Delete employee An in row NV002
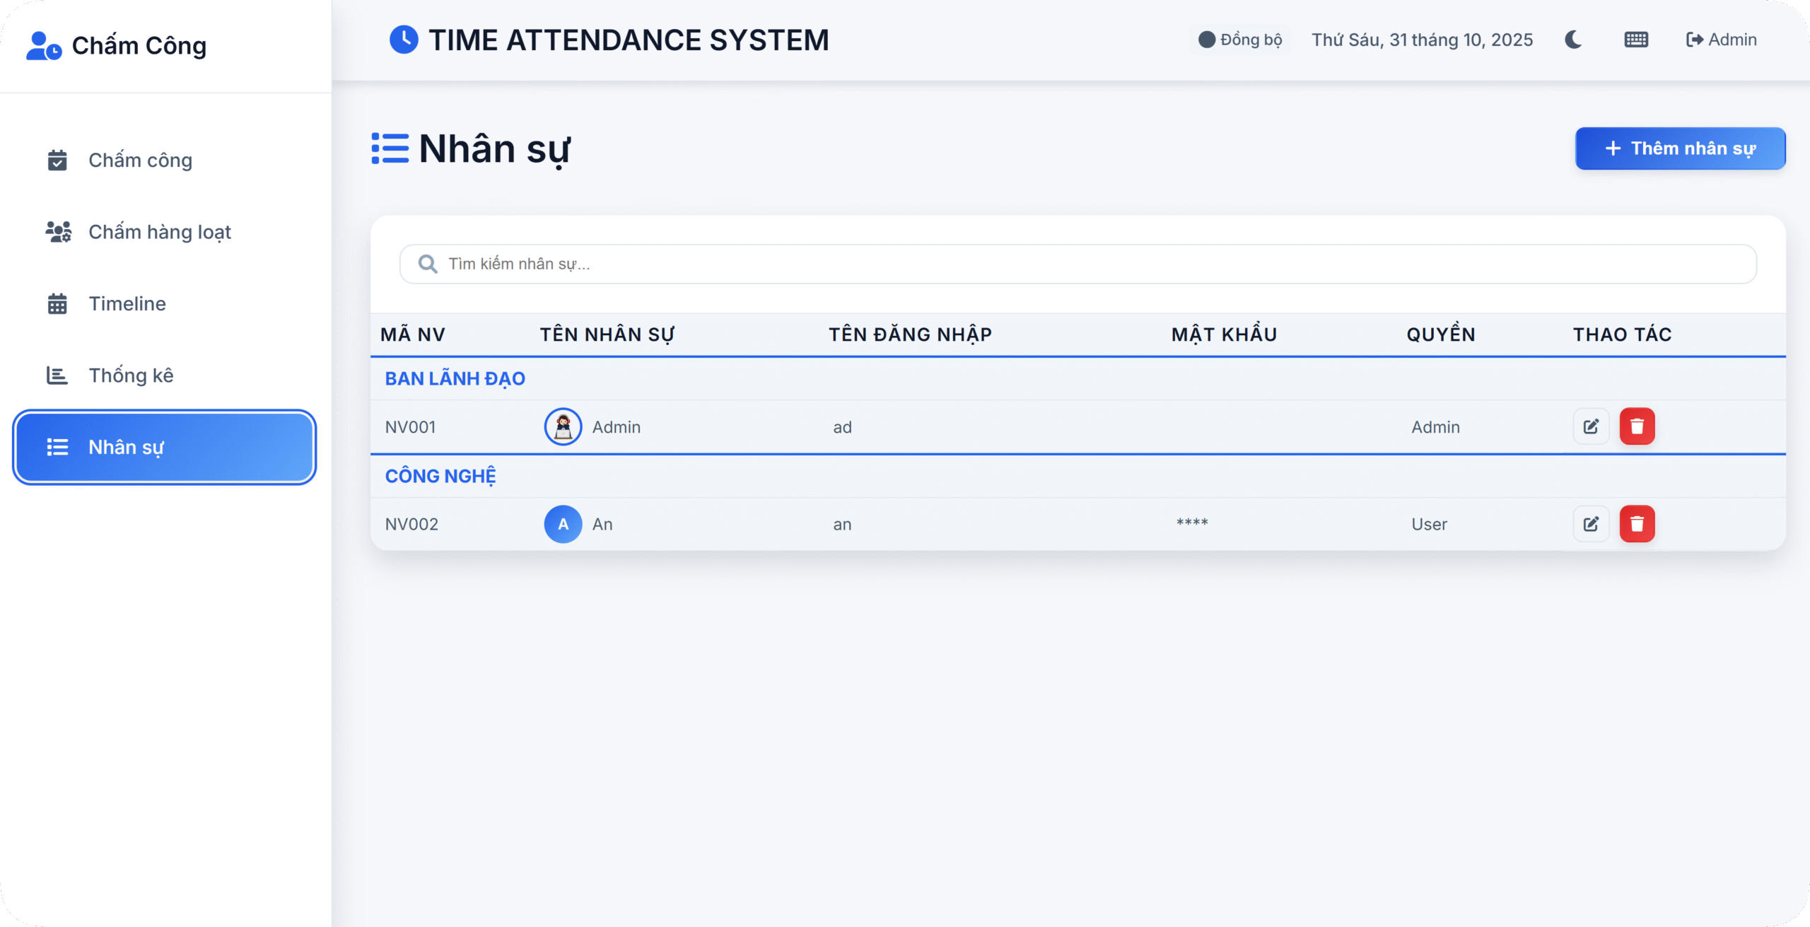Image resolution: width=1810 pixels, height=927 pixels. tap(1637, 524)
